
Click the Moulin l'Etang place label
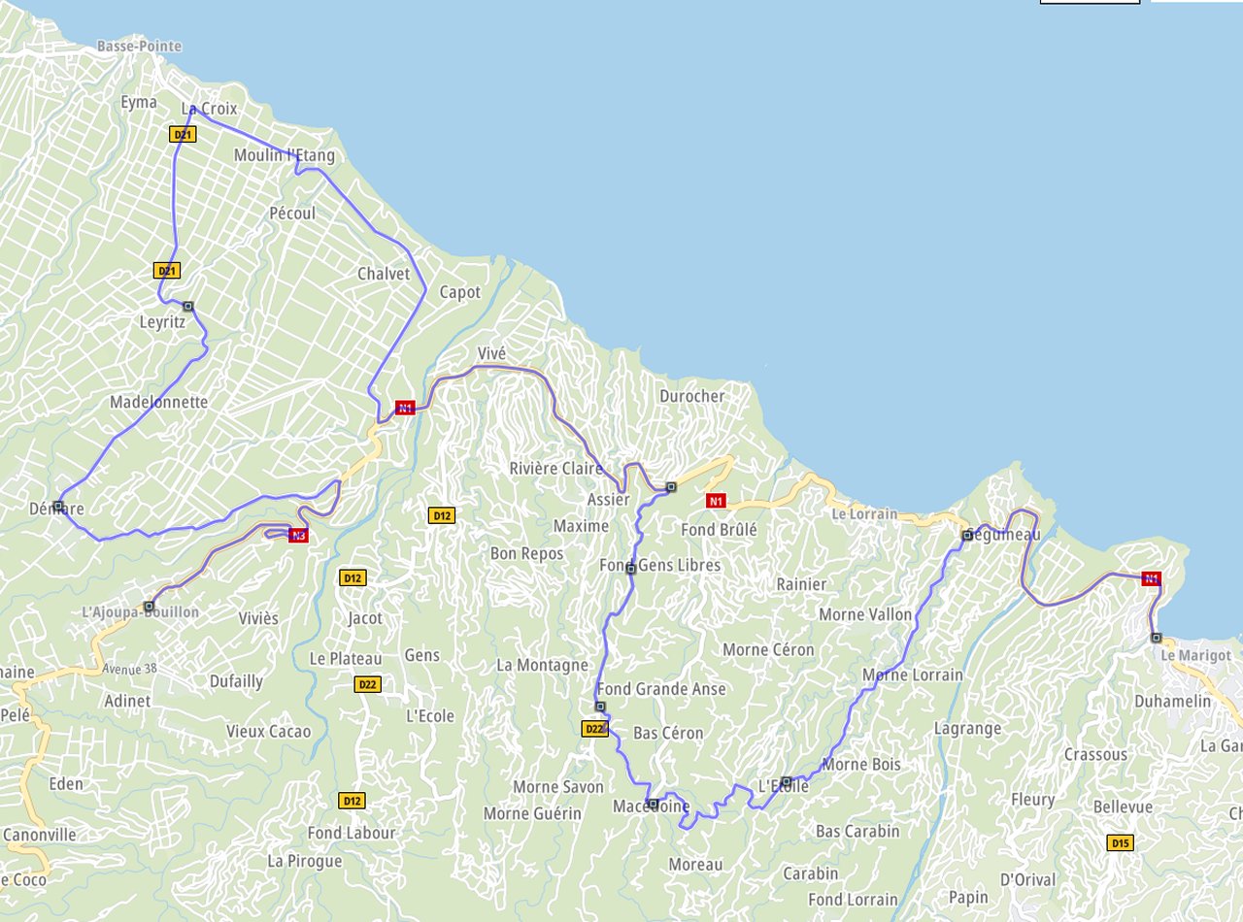coord(284,155)
